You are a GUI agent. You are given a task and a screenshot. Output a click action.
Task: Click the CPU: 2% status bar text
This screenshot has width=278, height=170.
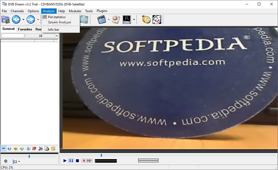pos(7,167)
